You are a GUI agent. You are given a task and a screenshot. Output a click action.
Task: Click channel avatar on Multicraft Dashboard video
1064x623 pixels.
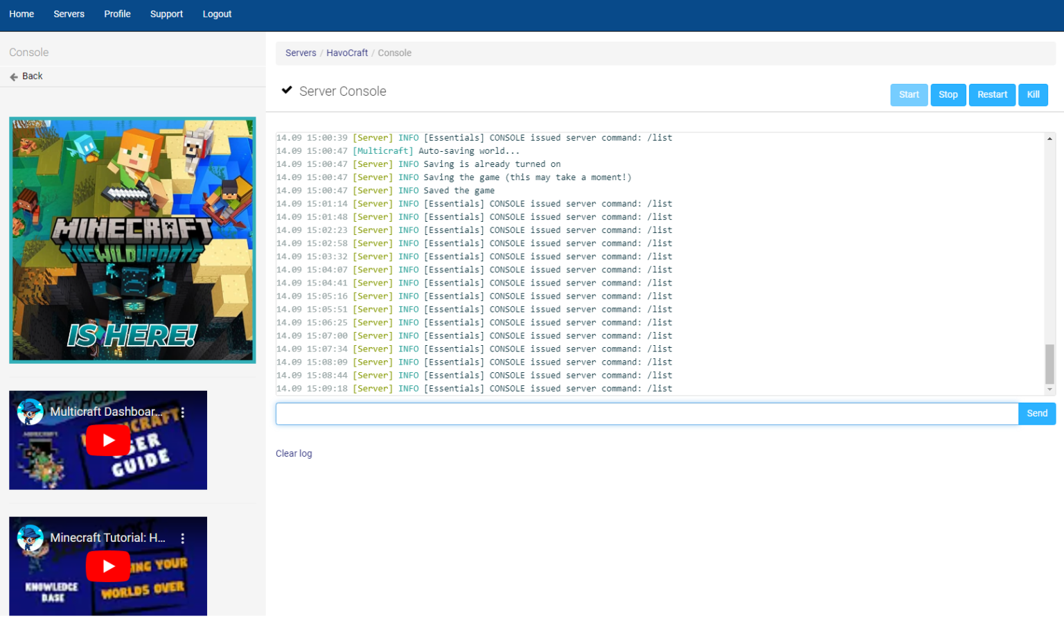click(x=30, y=412)
